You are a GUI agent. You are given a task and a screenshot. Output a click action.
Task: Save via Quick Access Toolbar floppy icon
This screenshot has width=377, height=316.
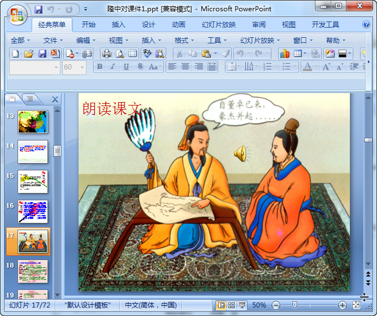tap(38, 10)
